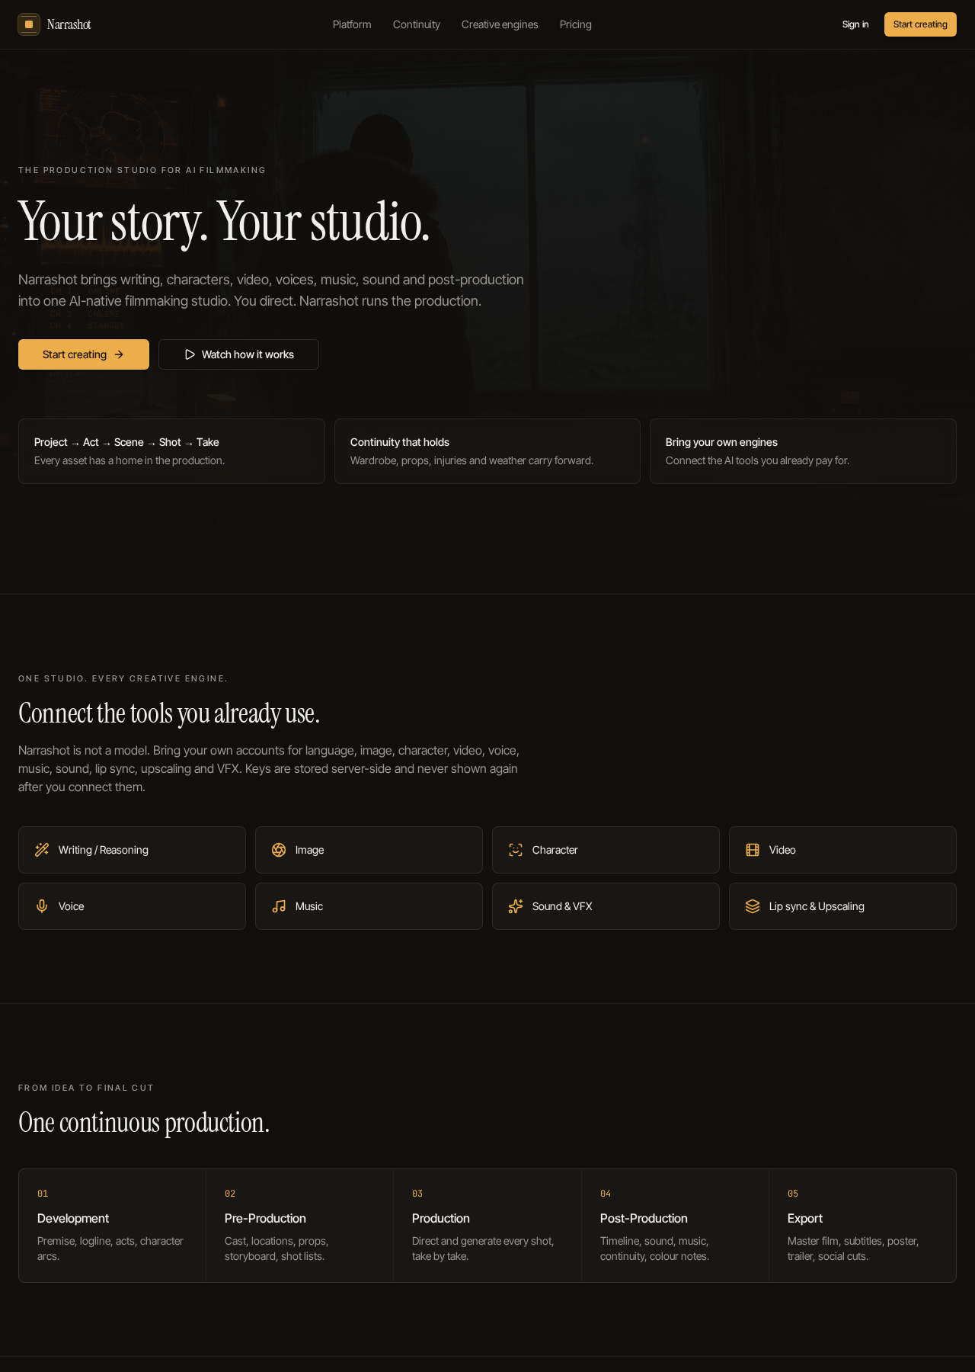Screen dimensions: 975x1372
Task: Click 'Connect the tools you already use.' heading
Action: click(x=169, y=713)
